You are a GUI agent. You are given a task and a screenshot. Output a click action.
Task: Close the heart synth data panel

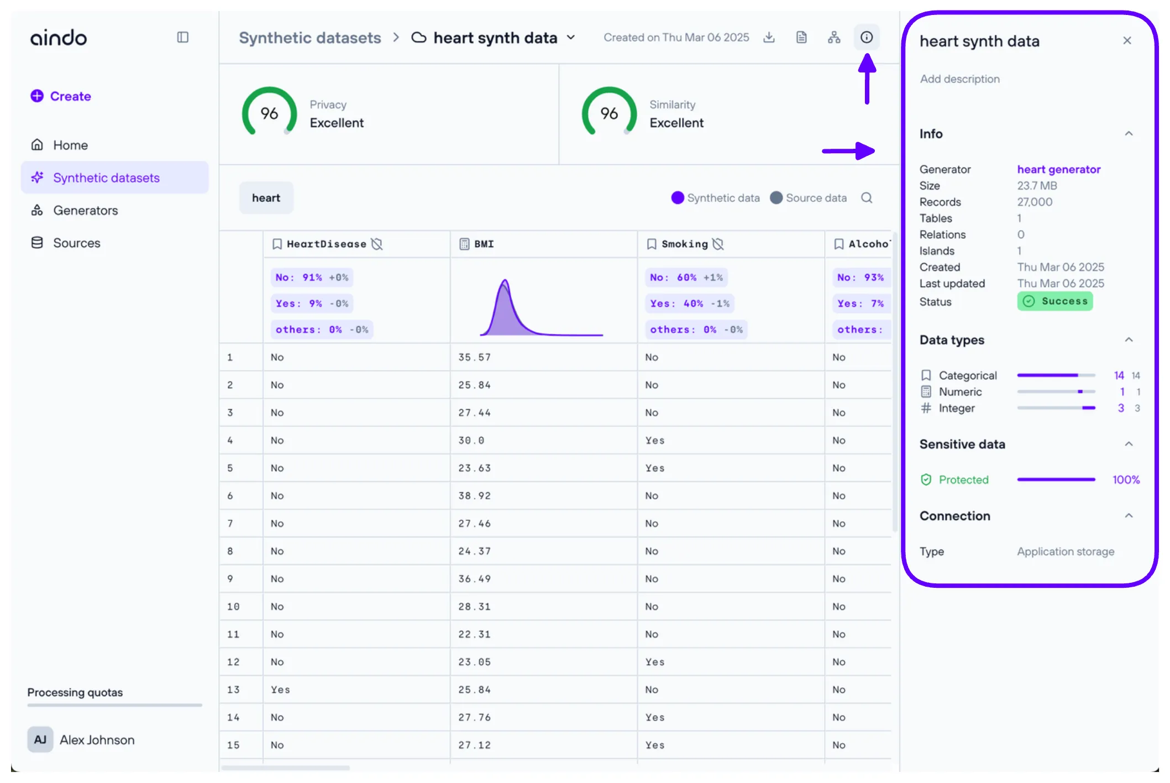[1127, 41]
